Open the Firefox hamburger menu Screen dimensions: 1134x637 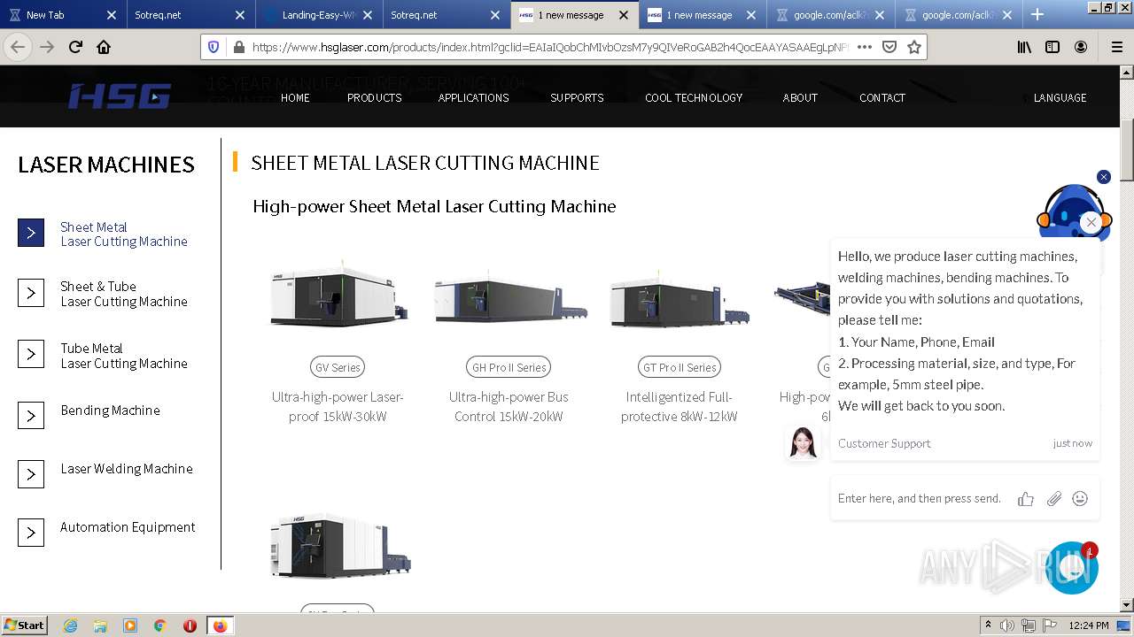tap(1116, 47)
